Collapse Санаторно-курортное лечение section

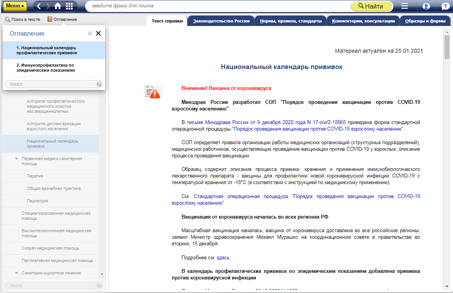pos(17,273)
